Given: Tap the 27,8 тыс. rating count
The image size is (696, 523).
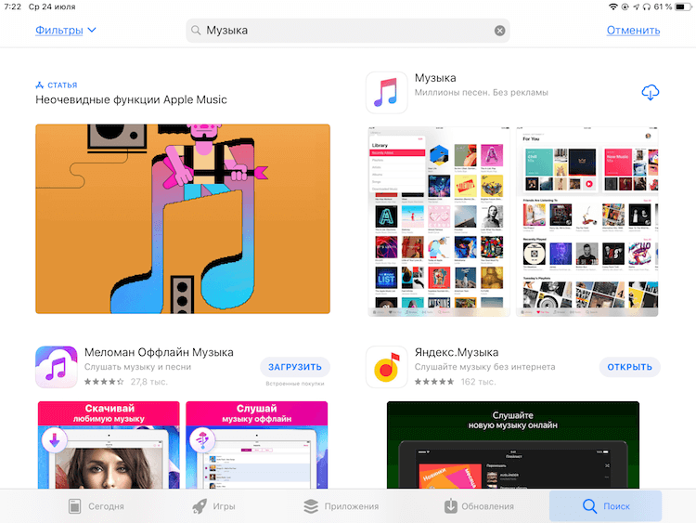Looking at the screenshot, I should pyautogui.click(x=149, y=382).
